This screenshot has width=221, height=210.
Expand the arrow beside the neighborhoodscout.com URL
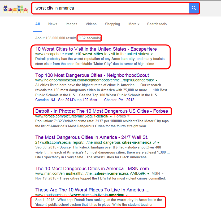tap(157, 80)
